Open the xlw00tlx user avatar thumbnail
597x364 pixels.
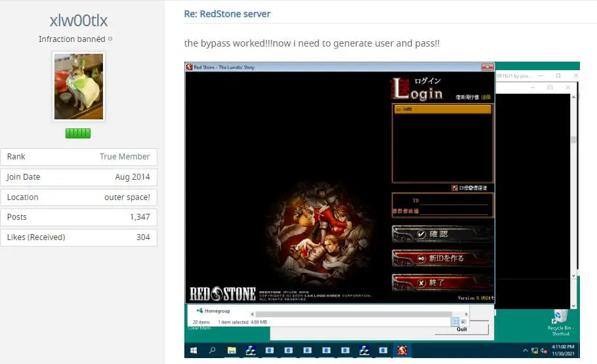[78, 87]
